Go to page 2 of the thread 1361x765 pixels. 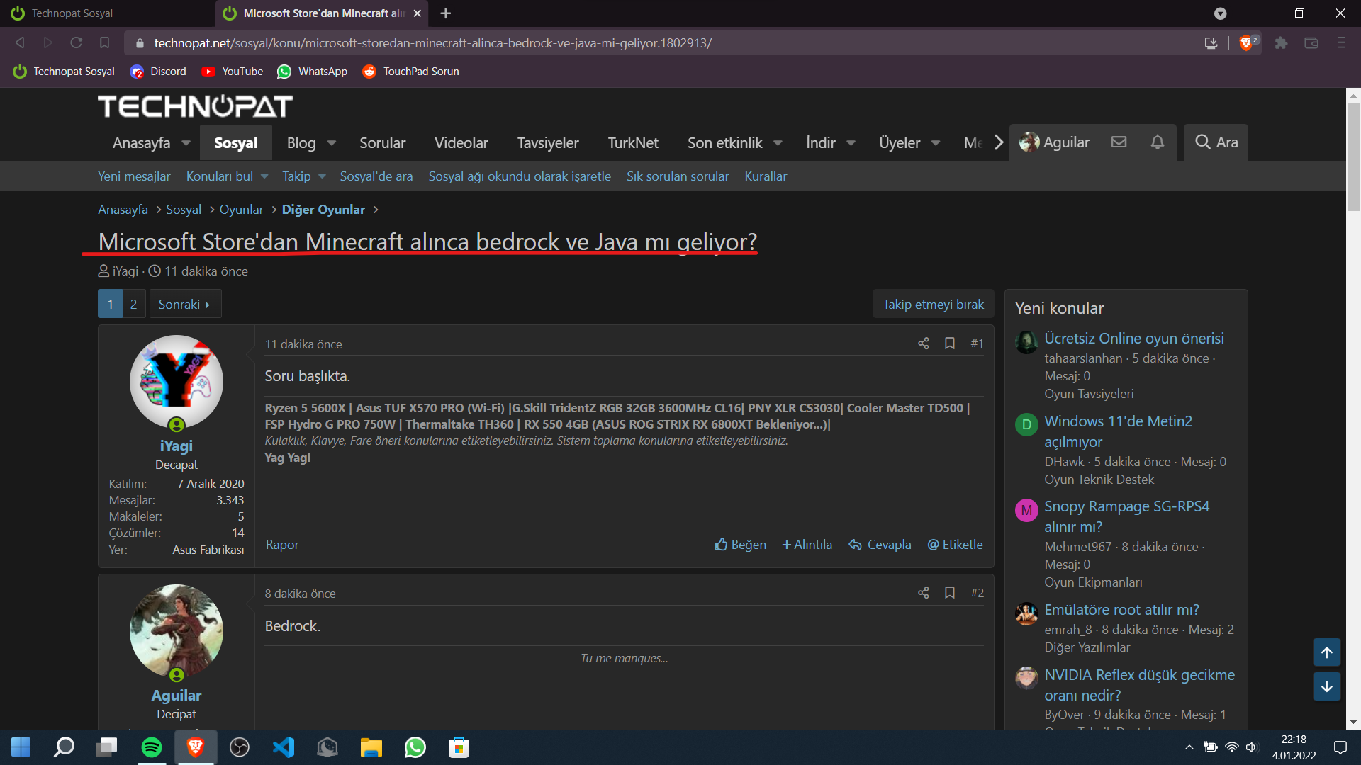pyautogui.click(x=133, y=304)
